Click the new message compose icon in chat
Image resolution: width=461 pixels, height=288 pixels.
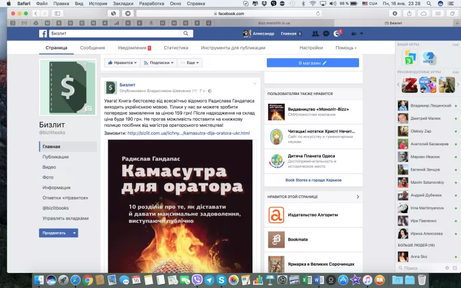[455, 268]
